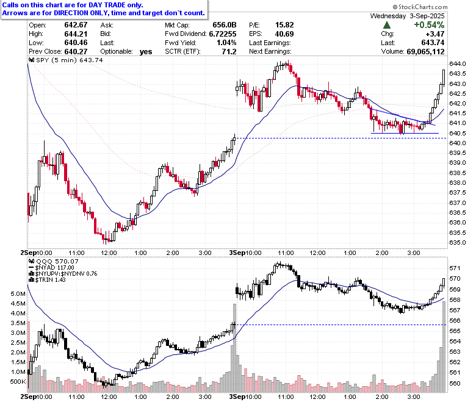The image size is (476, 402).
Task: Click the green up-triangle change indicator
Action: click(386, 25)
